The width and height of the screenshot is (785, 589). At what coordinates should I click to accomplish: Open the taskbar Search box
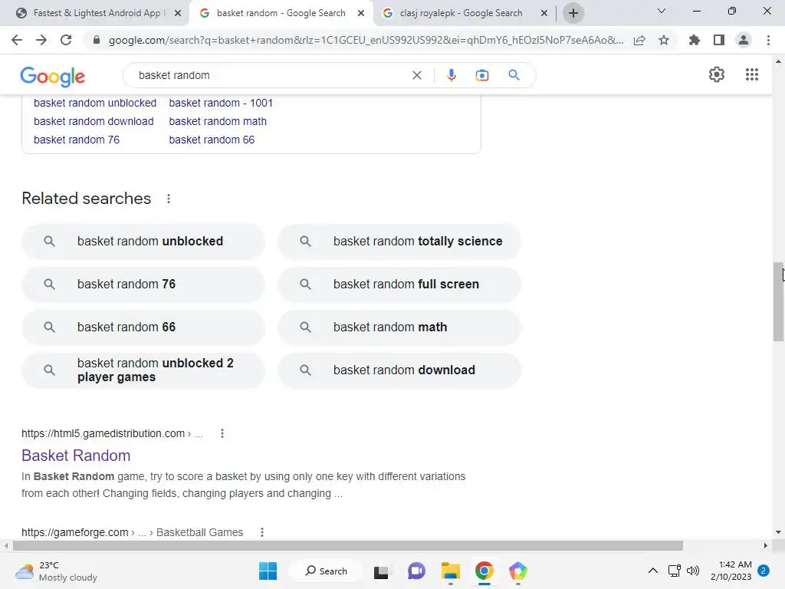[x=327, y=571]
